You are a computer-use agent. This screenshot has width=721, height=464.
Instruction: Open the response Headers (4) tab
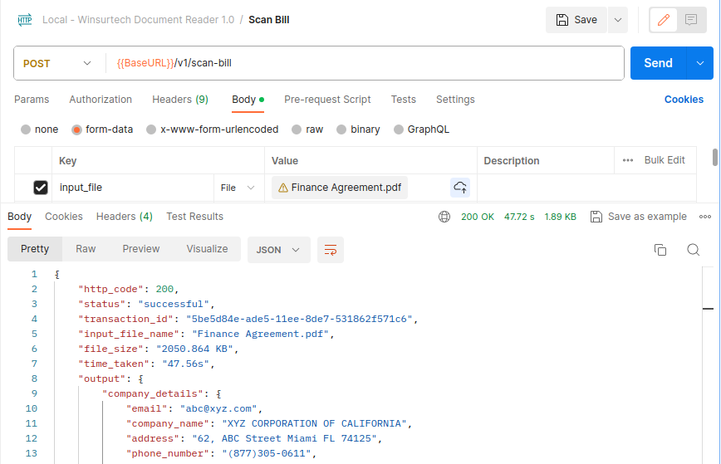point(124,217)
